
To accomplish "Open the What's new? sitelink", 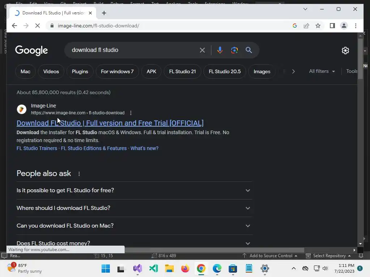I will (x=145, y=148).
